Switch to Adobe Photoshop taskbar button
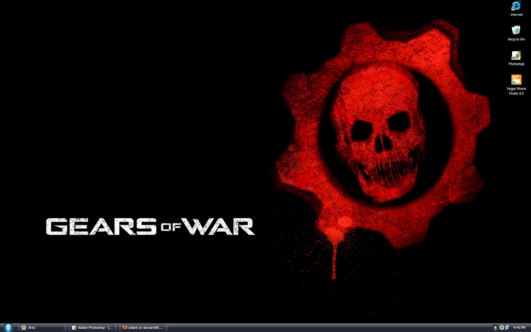This screenshot has width=531, height=332. [93, 328]
